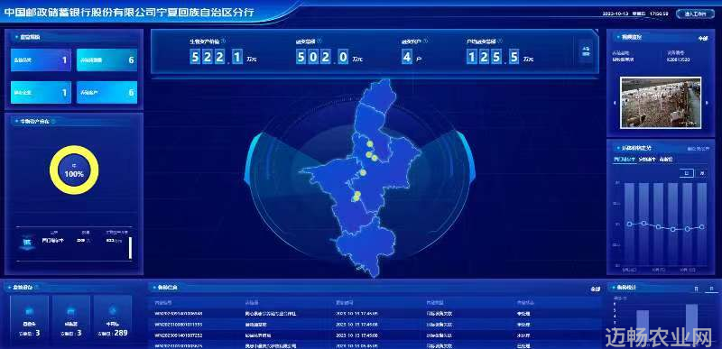Switch alarm statistics to the 月 option

(711, 289)
